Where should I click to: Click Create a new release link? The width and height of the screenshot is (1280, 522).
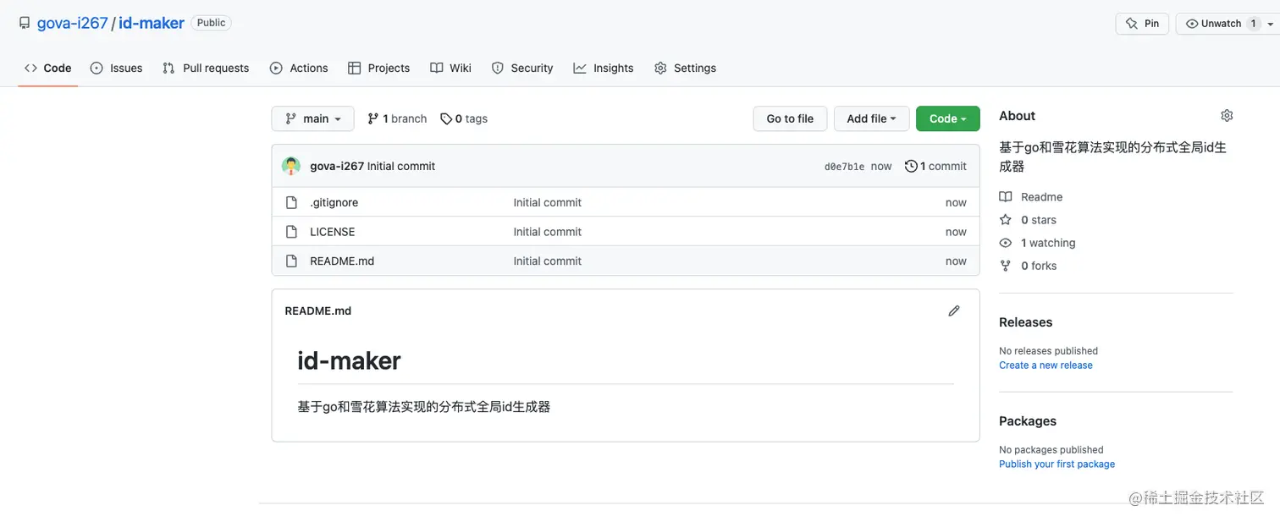1046,365
